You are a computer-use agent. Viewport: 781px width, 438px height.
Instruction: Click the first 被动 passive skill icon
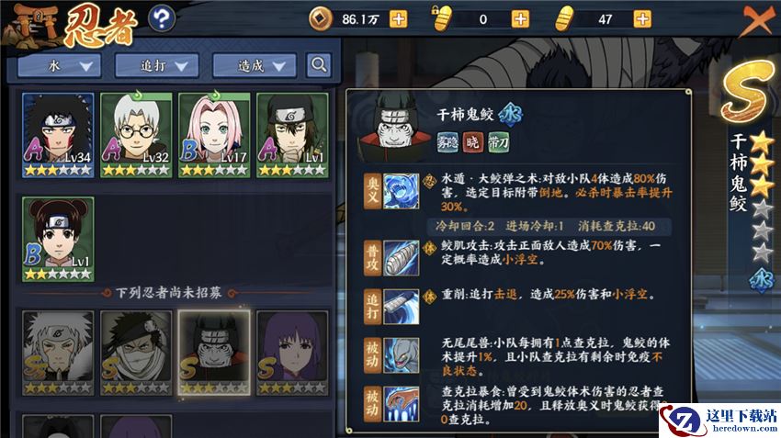[402, 355]
